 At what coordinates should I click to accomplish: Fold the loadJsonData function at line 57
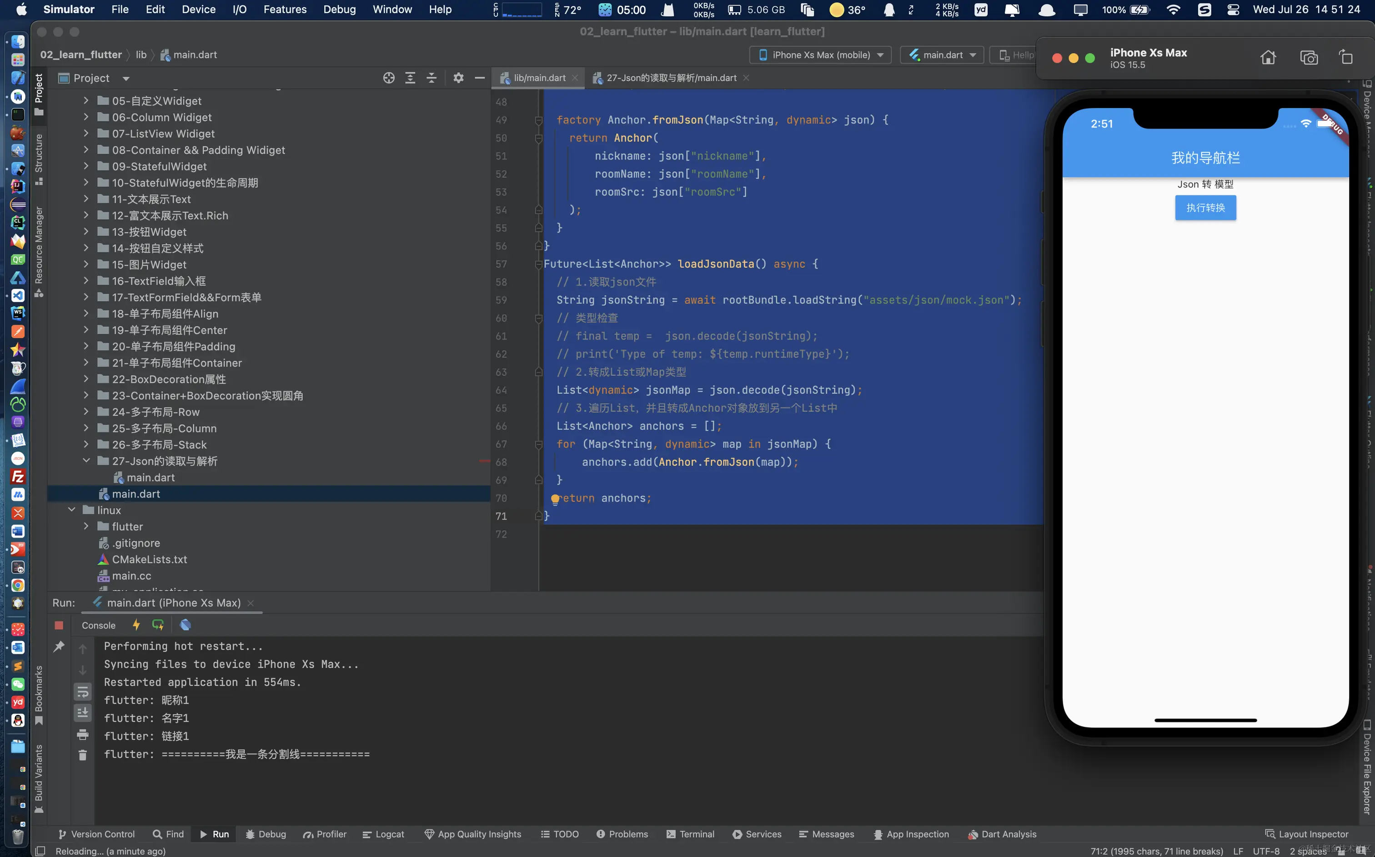coord(539,264)
